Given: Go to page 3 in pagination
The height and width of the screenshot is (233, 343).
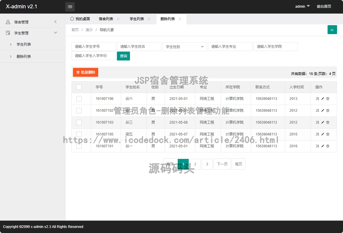Looking at the screenshot, I should [x=207, y=164].
